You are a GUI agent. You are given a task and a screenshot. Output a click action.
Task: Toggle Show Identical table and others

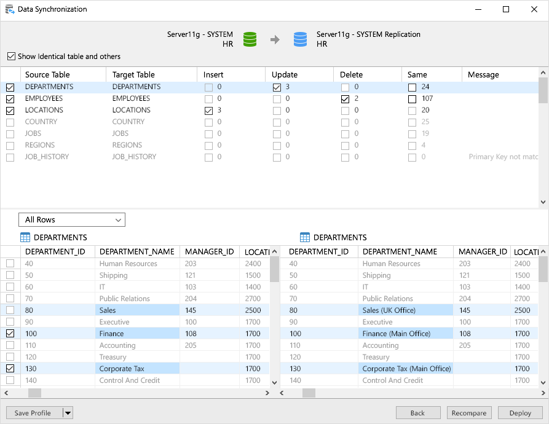(11, 57)
